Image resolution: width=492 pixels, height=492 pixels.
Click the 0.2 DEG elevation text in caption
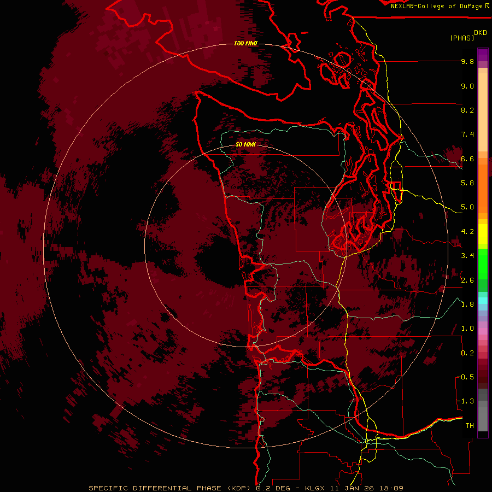coord(273,488)
